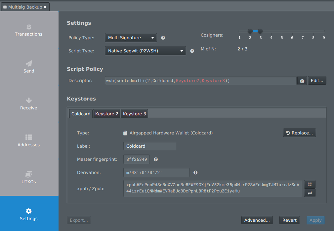Show help for Derivation path

coord(195,173)
